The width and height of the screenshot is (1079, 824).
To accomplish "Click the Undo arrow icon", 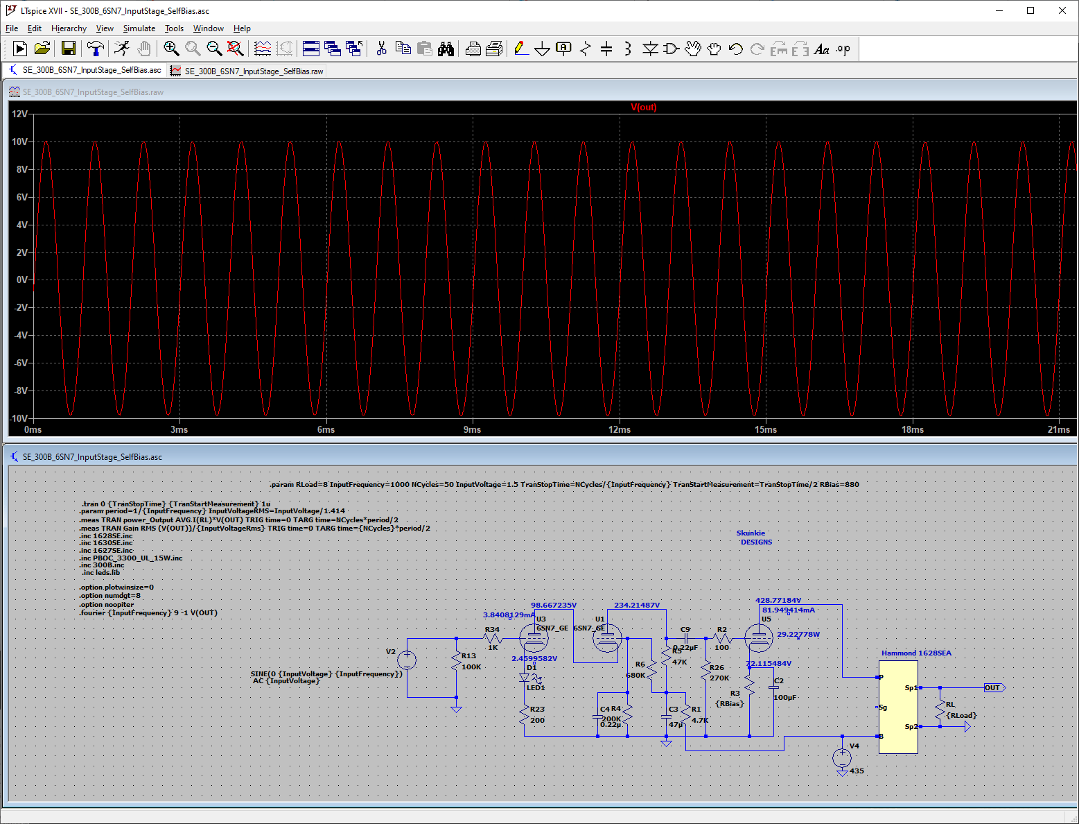I will [x=735, y=49].
